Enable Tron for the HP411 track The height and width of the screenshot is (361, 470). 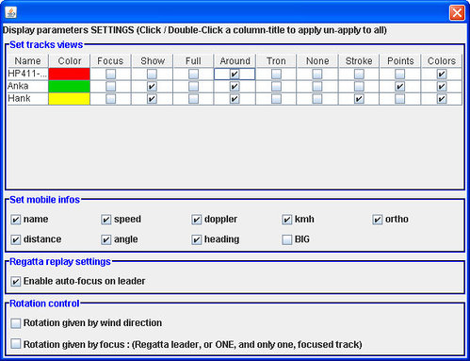click(276, 74)
